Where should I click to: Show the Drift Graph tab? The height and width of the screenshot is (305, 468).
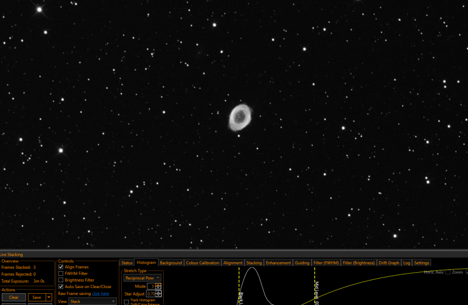(x=389, y=263)
